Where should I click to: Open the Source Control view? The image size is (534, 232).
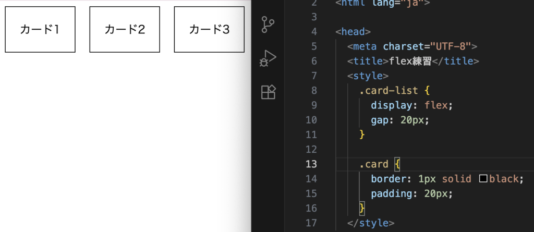tap(268, 25)
